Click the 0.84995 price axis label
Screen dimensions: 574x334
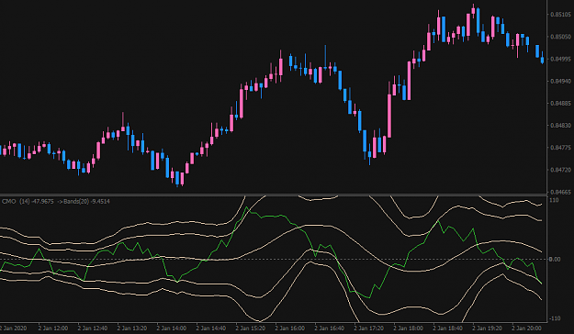(560, 59)
